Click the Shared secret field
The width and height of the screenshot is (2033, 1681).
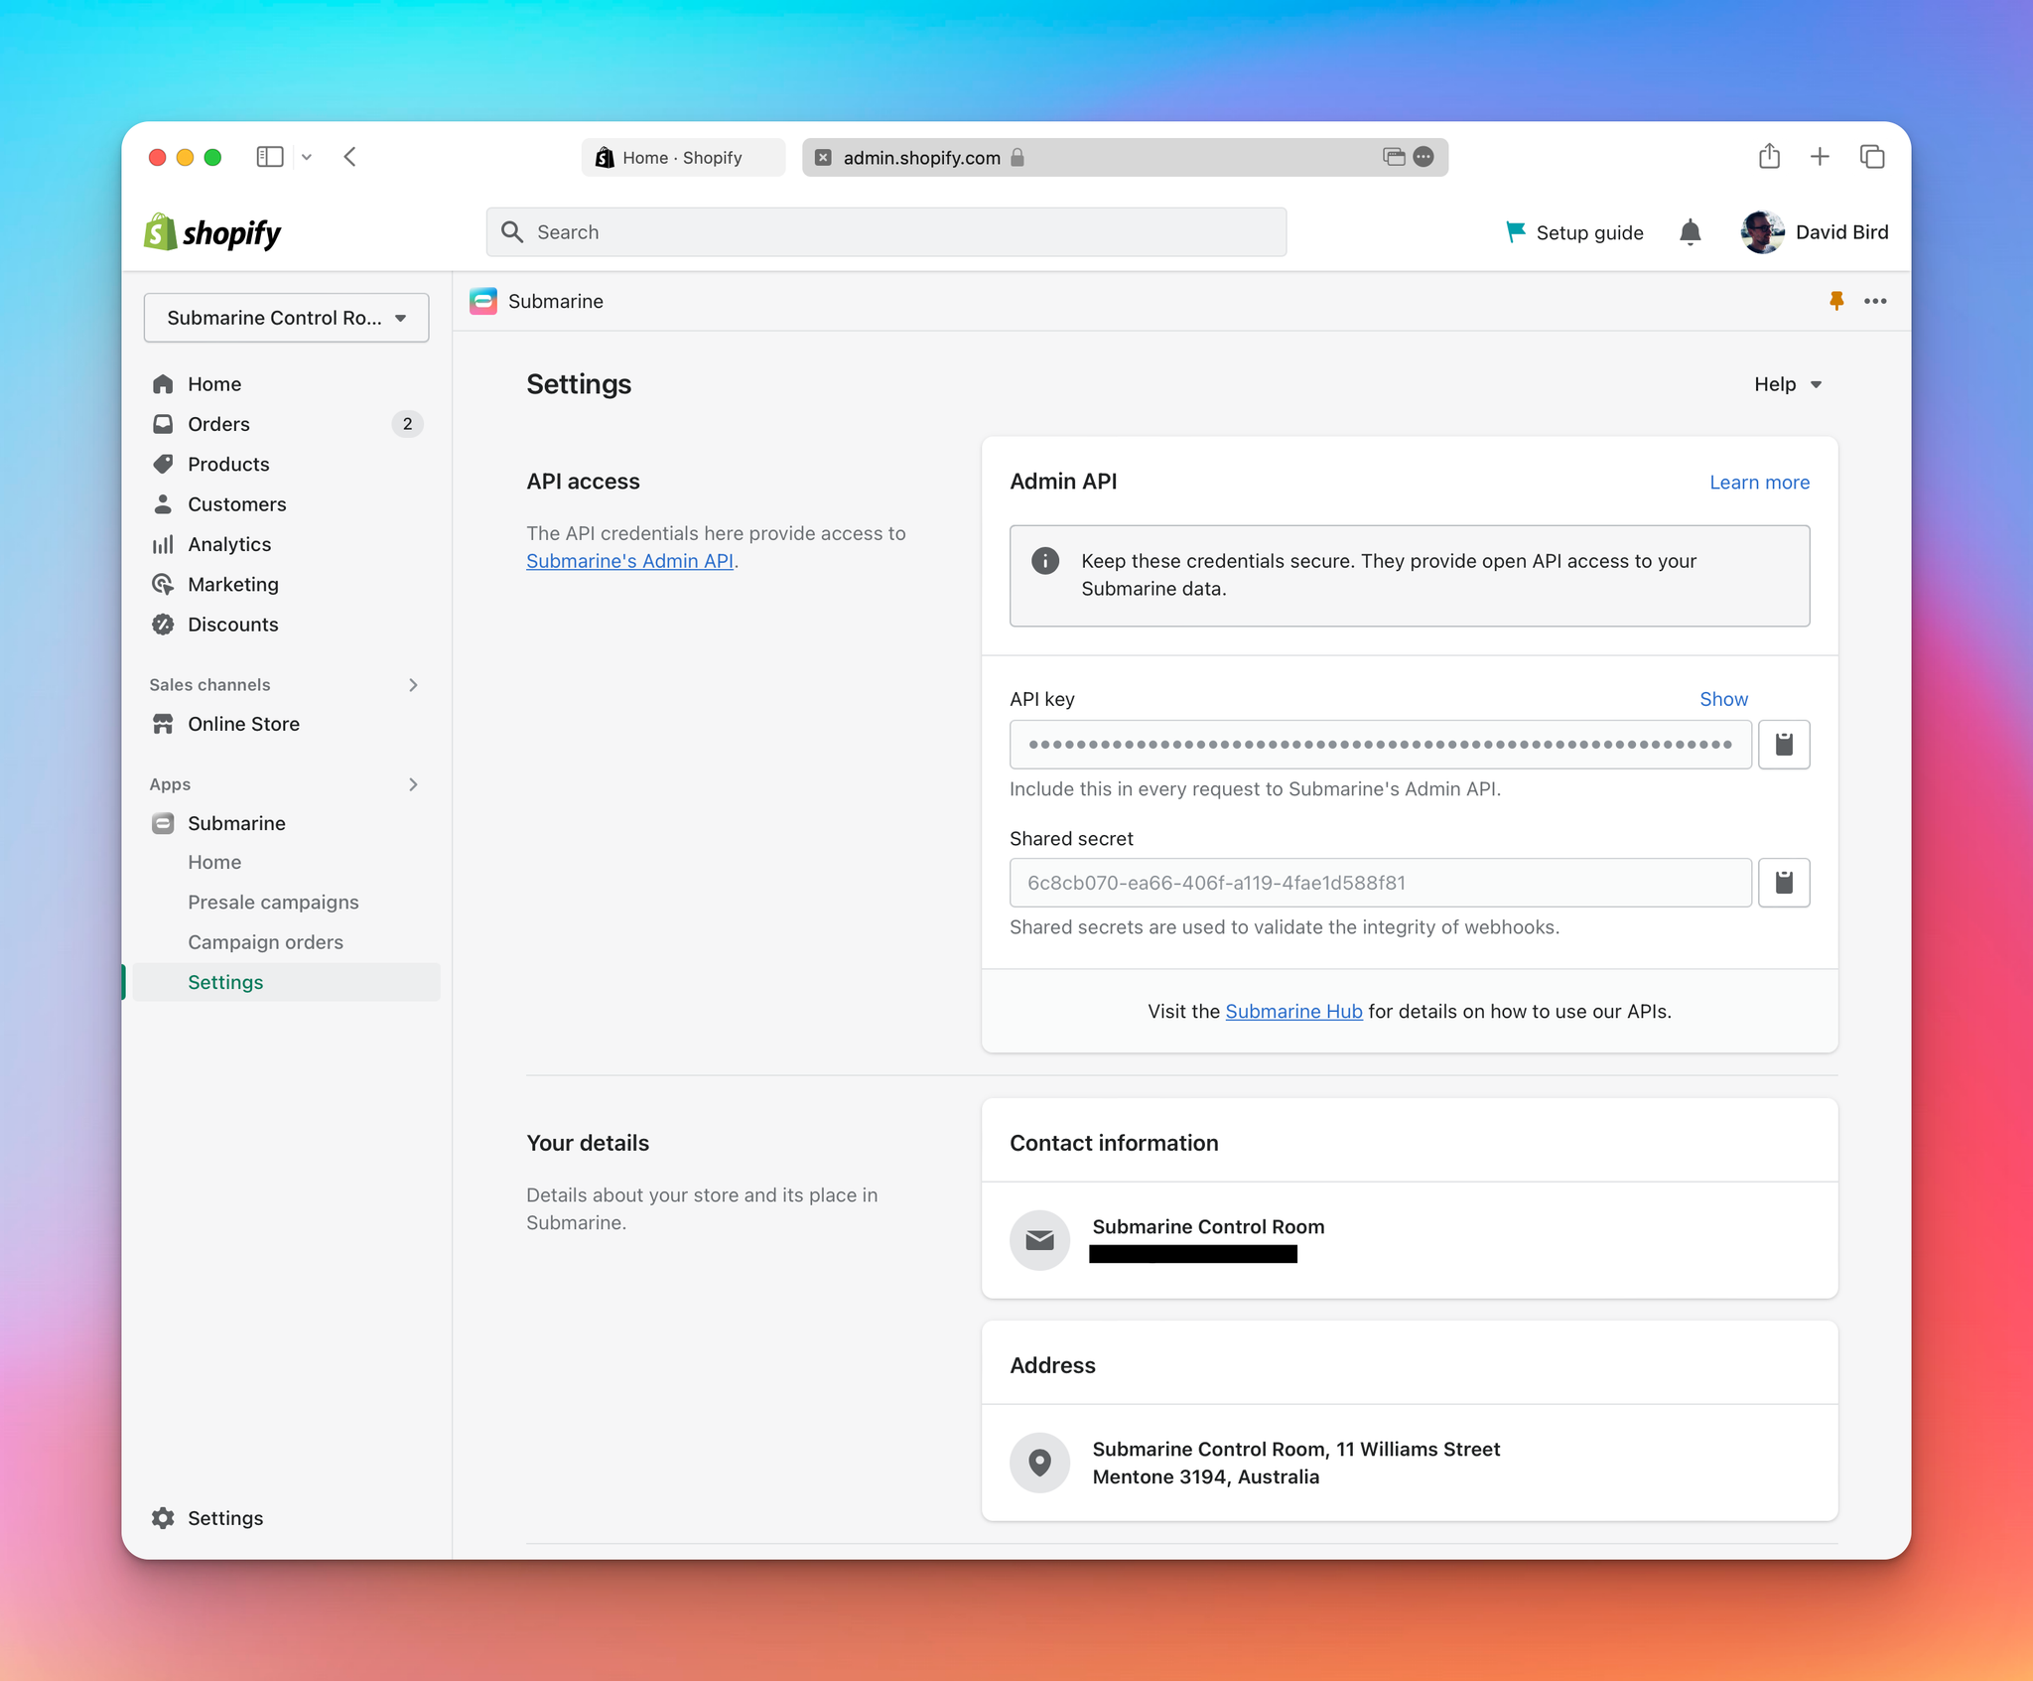click(1380, 883)
